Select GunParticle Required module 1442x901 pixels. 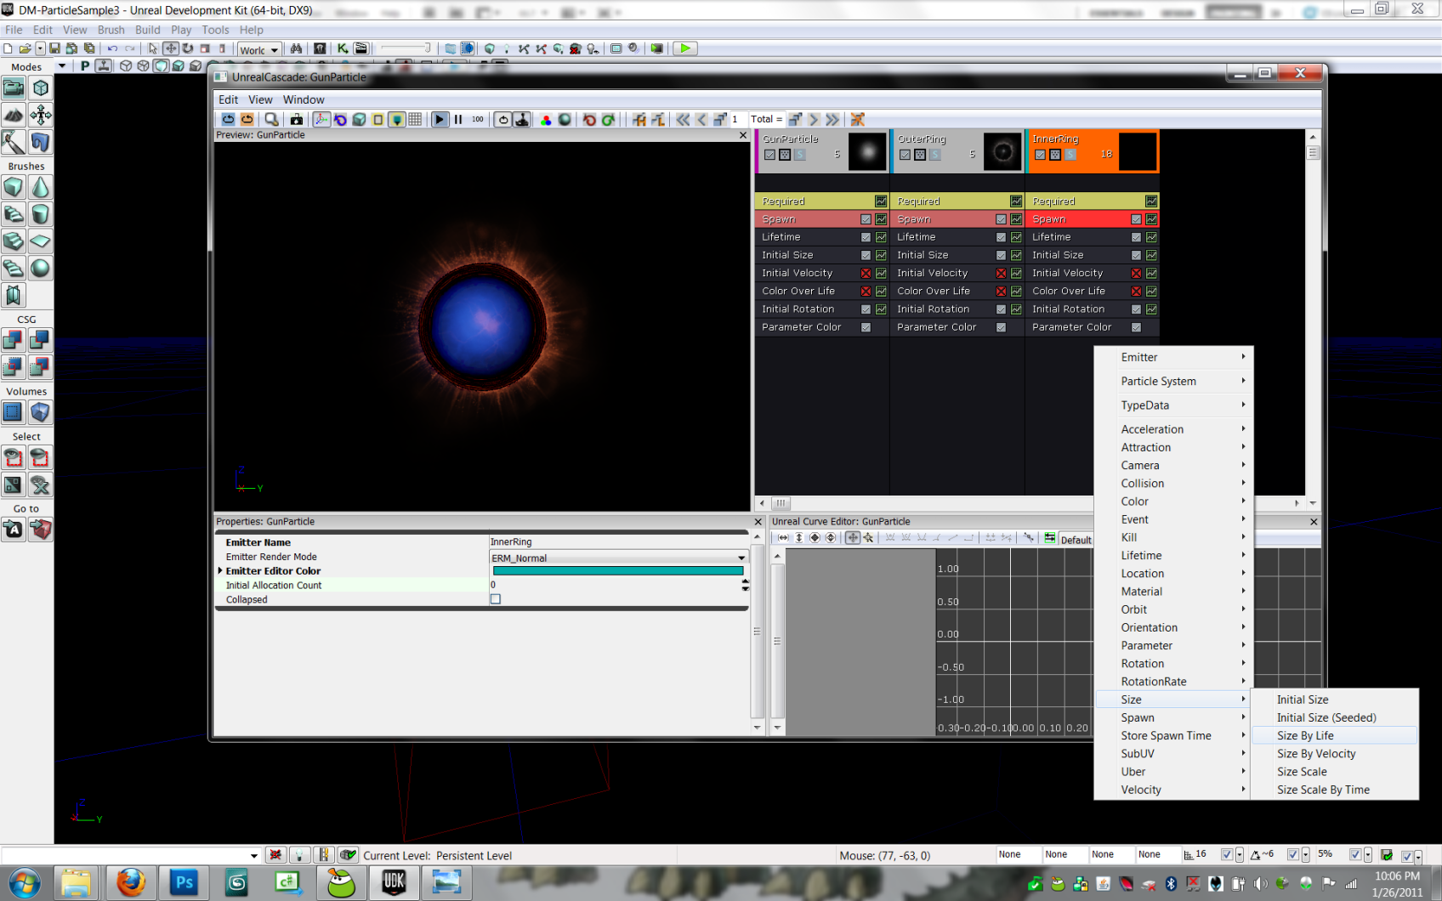tap(821, 201)
